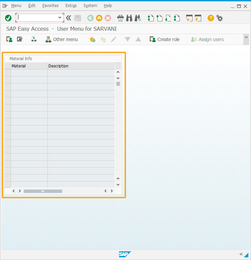This screenshot has width=251, height=260.
Task: Click the bottom scroll-up arrow of the table
Action: [x=118, y=179]
